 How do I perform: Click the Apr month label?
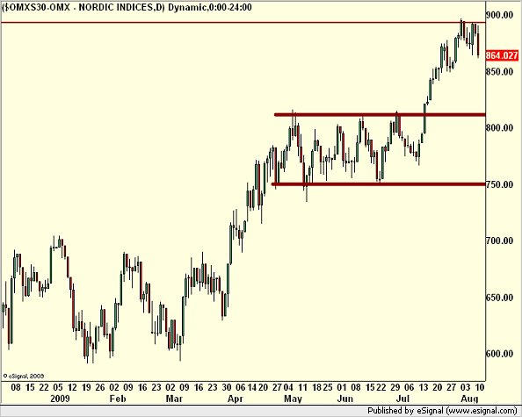(236, 399)
